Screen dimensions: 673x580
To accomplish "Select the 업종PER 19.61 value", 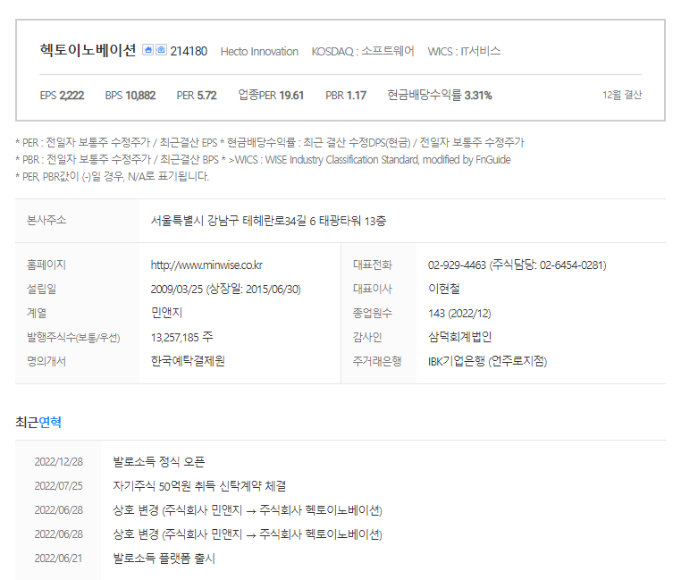I will coord(271,95).
